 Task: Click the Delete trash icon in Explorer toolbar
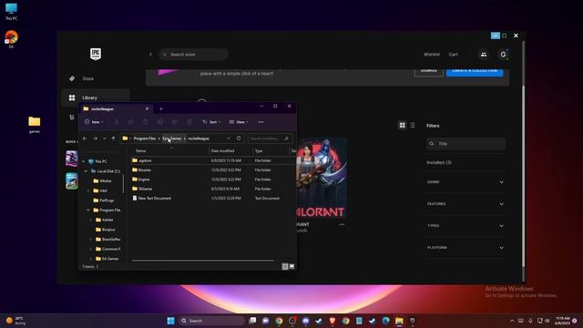click(x=189, y=122)
